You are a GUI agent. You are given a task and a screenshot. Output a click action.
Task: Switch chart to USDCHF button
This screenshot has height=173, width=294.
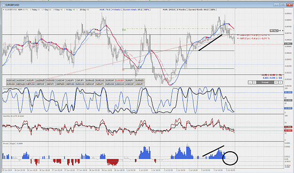130,84
